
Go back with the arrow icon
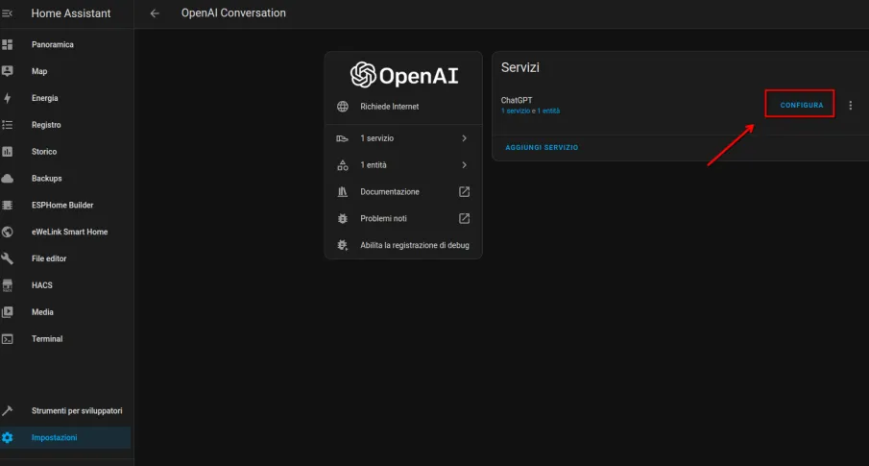(x=155, y=13)
